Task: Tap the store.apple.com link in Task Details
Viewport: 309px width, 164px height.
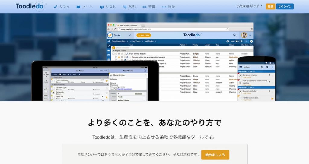Action: coord(125,89)
